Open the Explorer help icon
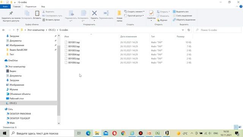The image size is (243, 137). coord(241,6)
